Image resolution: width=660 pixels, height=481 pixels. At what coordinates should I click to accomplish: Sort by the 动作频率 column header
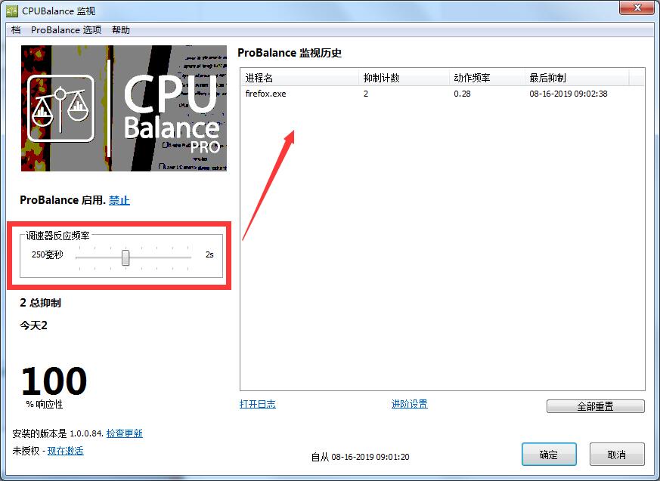[x=487, y=78]
